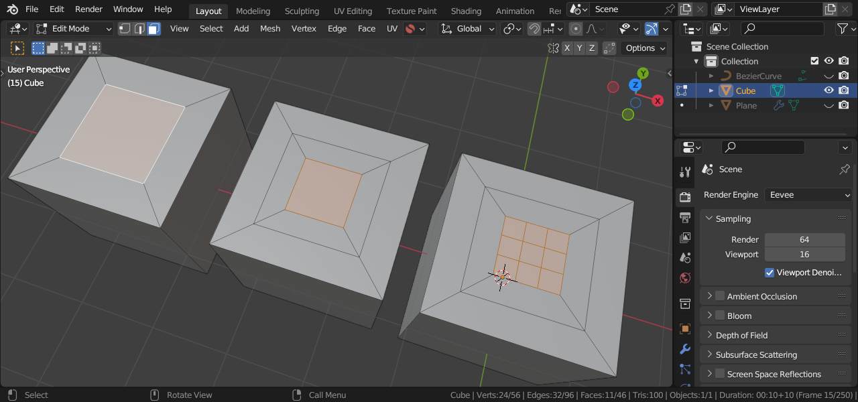
Task: Click the Tweak select tool icon
Action: (17, 48)
